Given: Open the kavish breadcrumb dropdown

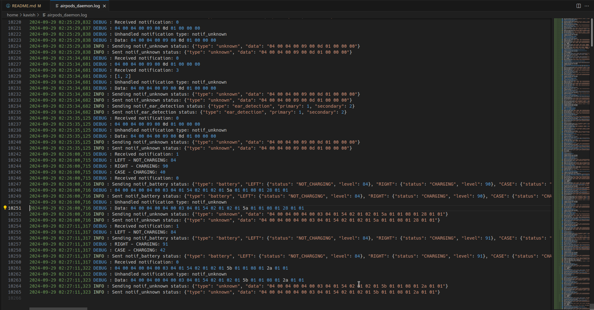Looking at the screenshot, I should (29, 15).
